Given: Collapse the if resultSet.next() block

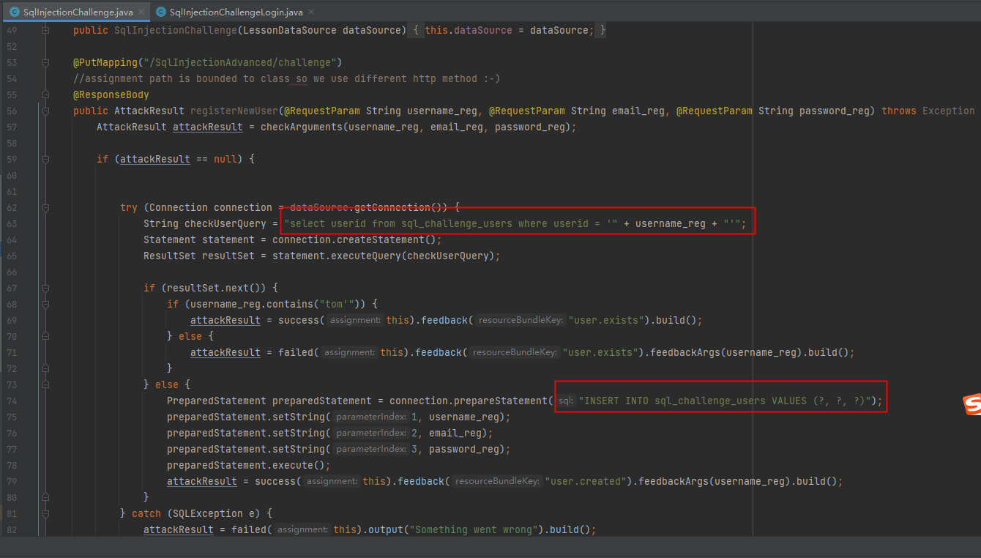Looking at the screenshot, I should coord(45,288).
